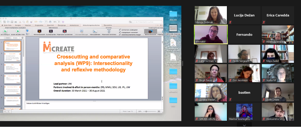Open the Übergänge tab
The width and height of the screenshot is (301, 127).
pos(62,25)
